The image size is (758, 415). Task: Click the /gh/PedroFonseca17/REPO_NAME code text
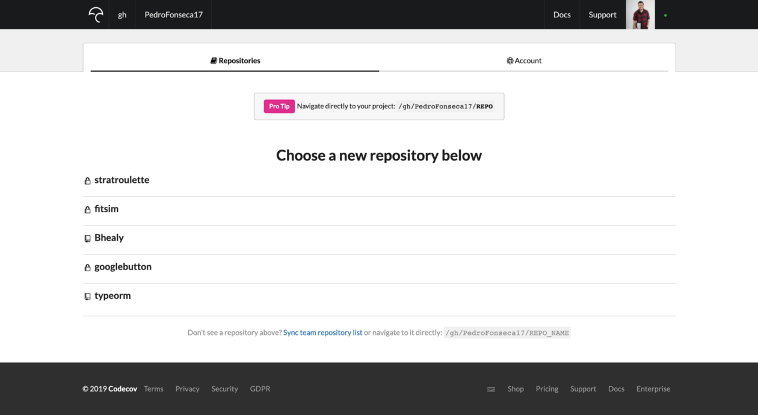(507, 333)
